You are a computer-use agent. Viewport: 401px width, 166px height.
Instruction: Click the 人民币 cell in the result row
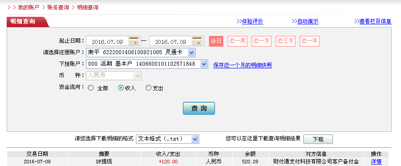pos(214,162)
